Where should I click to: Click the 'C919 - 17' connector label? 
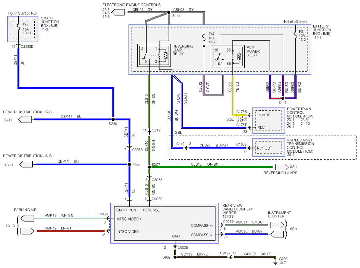[x=228, y=253]
